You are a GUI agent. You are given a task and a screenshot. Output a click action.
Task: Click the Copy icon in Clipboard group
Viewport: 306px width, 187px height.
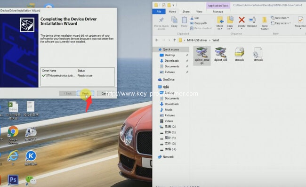(x=174, y=22)
